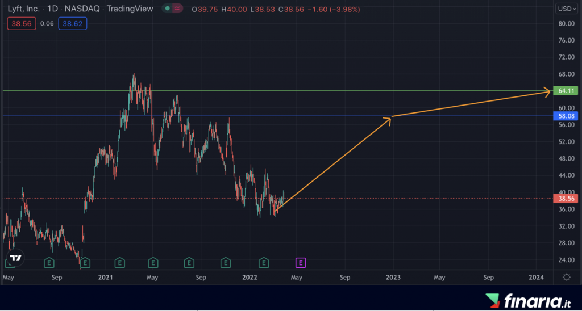Screen dimensions: 582x311
Task: Click the change value −1.60 (−3.98%)
Action: pyautogui.click(x=334, y=9)
